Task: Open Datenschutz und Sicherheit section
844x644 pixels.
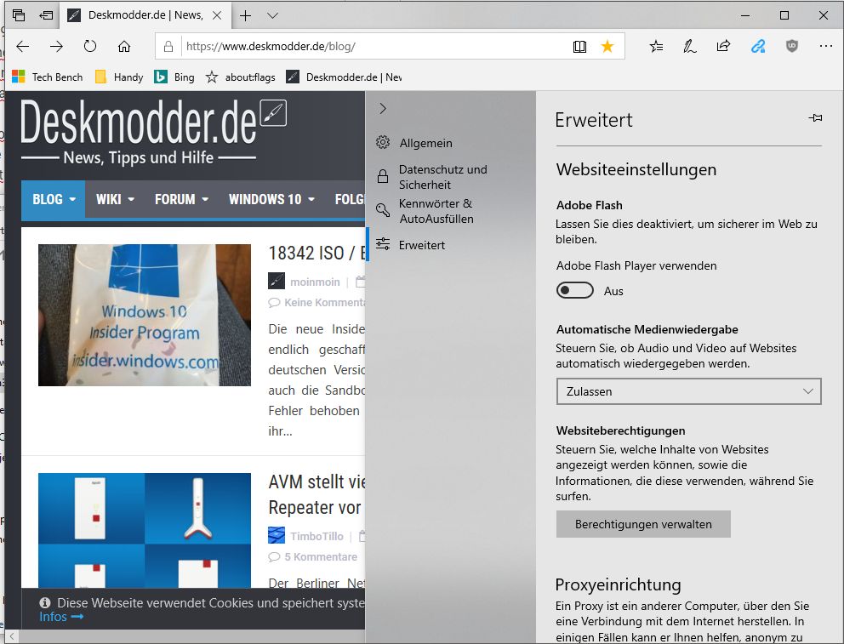Action: (x=451, y=176)
